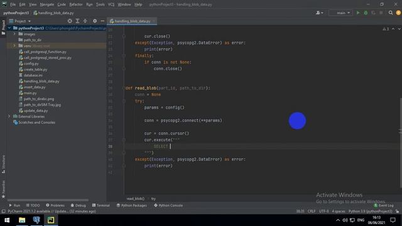The width and height of the screenshot is (402, 226).
Task: Click the stop process icon
Action: pos(381,13)
